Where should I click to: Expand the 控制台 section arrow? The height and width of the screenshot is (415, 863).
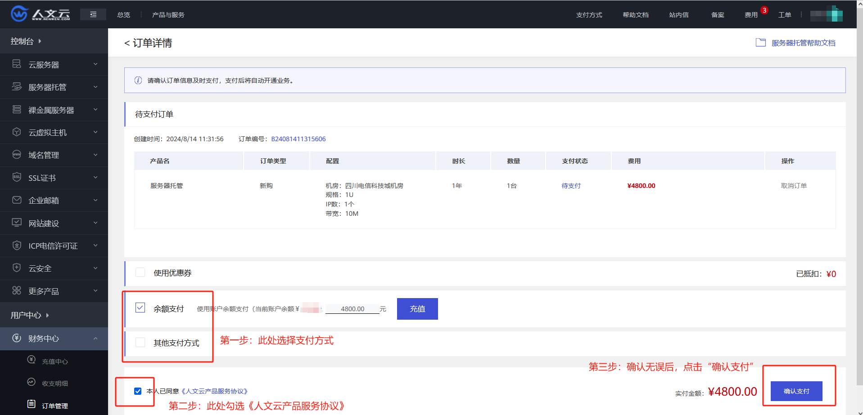click(40, 41)
